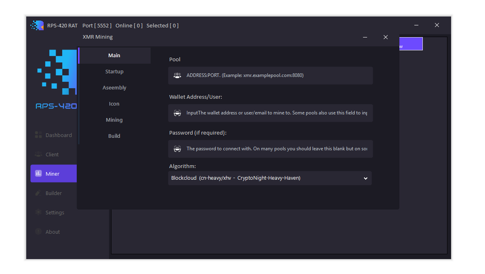Open the Mining tab
The height and width of the screenshot is (274, 485).
(x=114, y=120)
